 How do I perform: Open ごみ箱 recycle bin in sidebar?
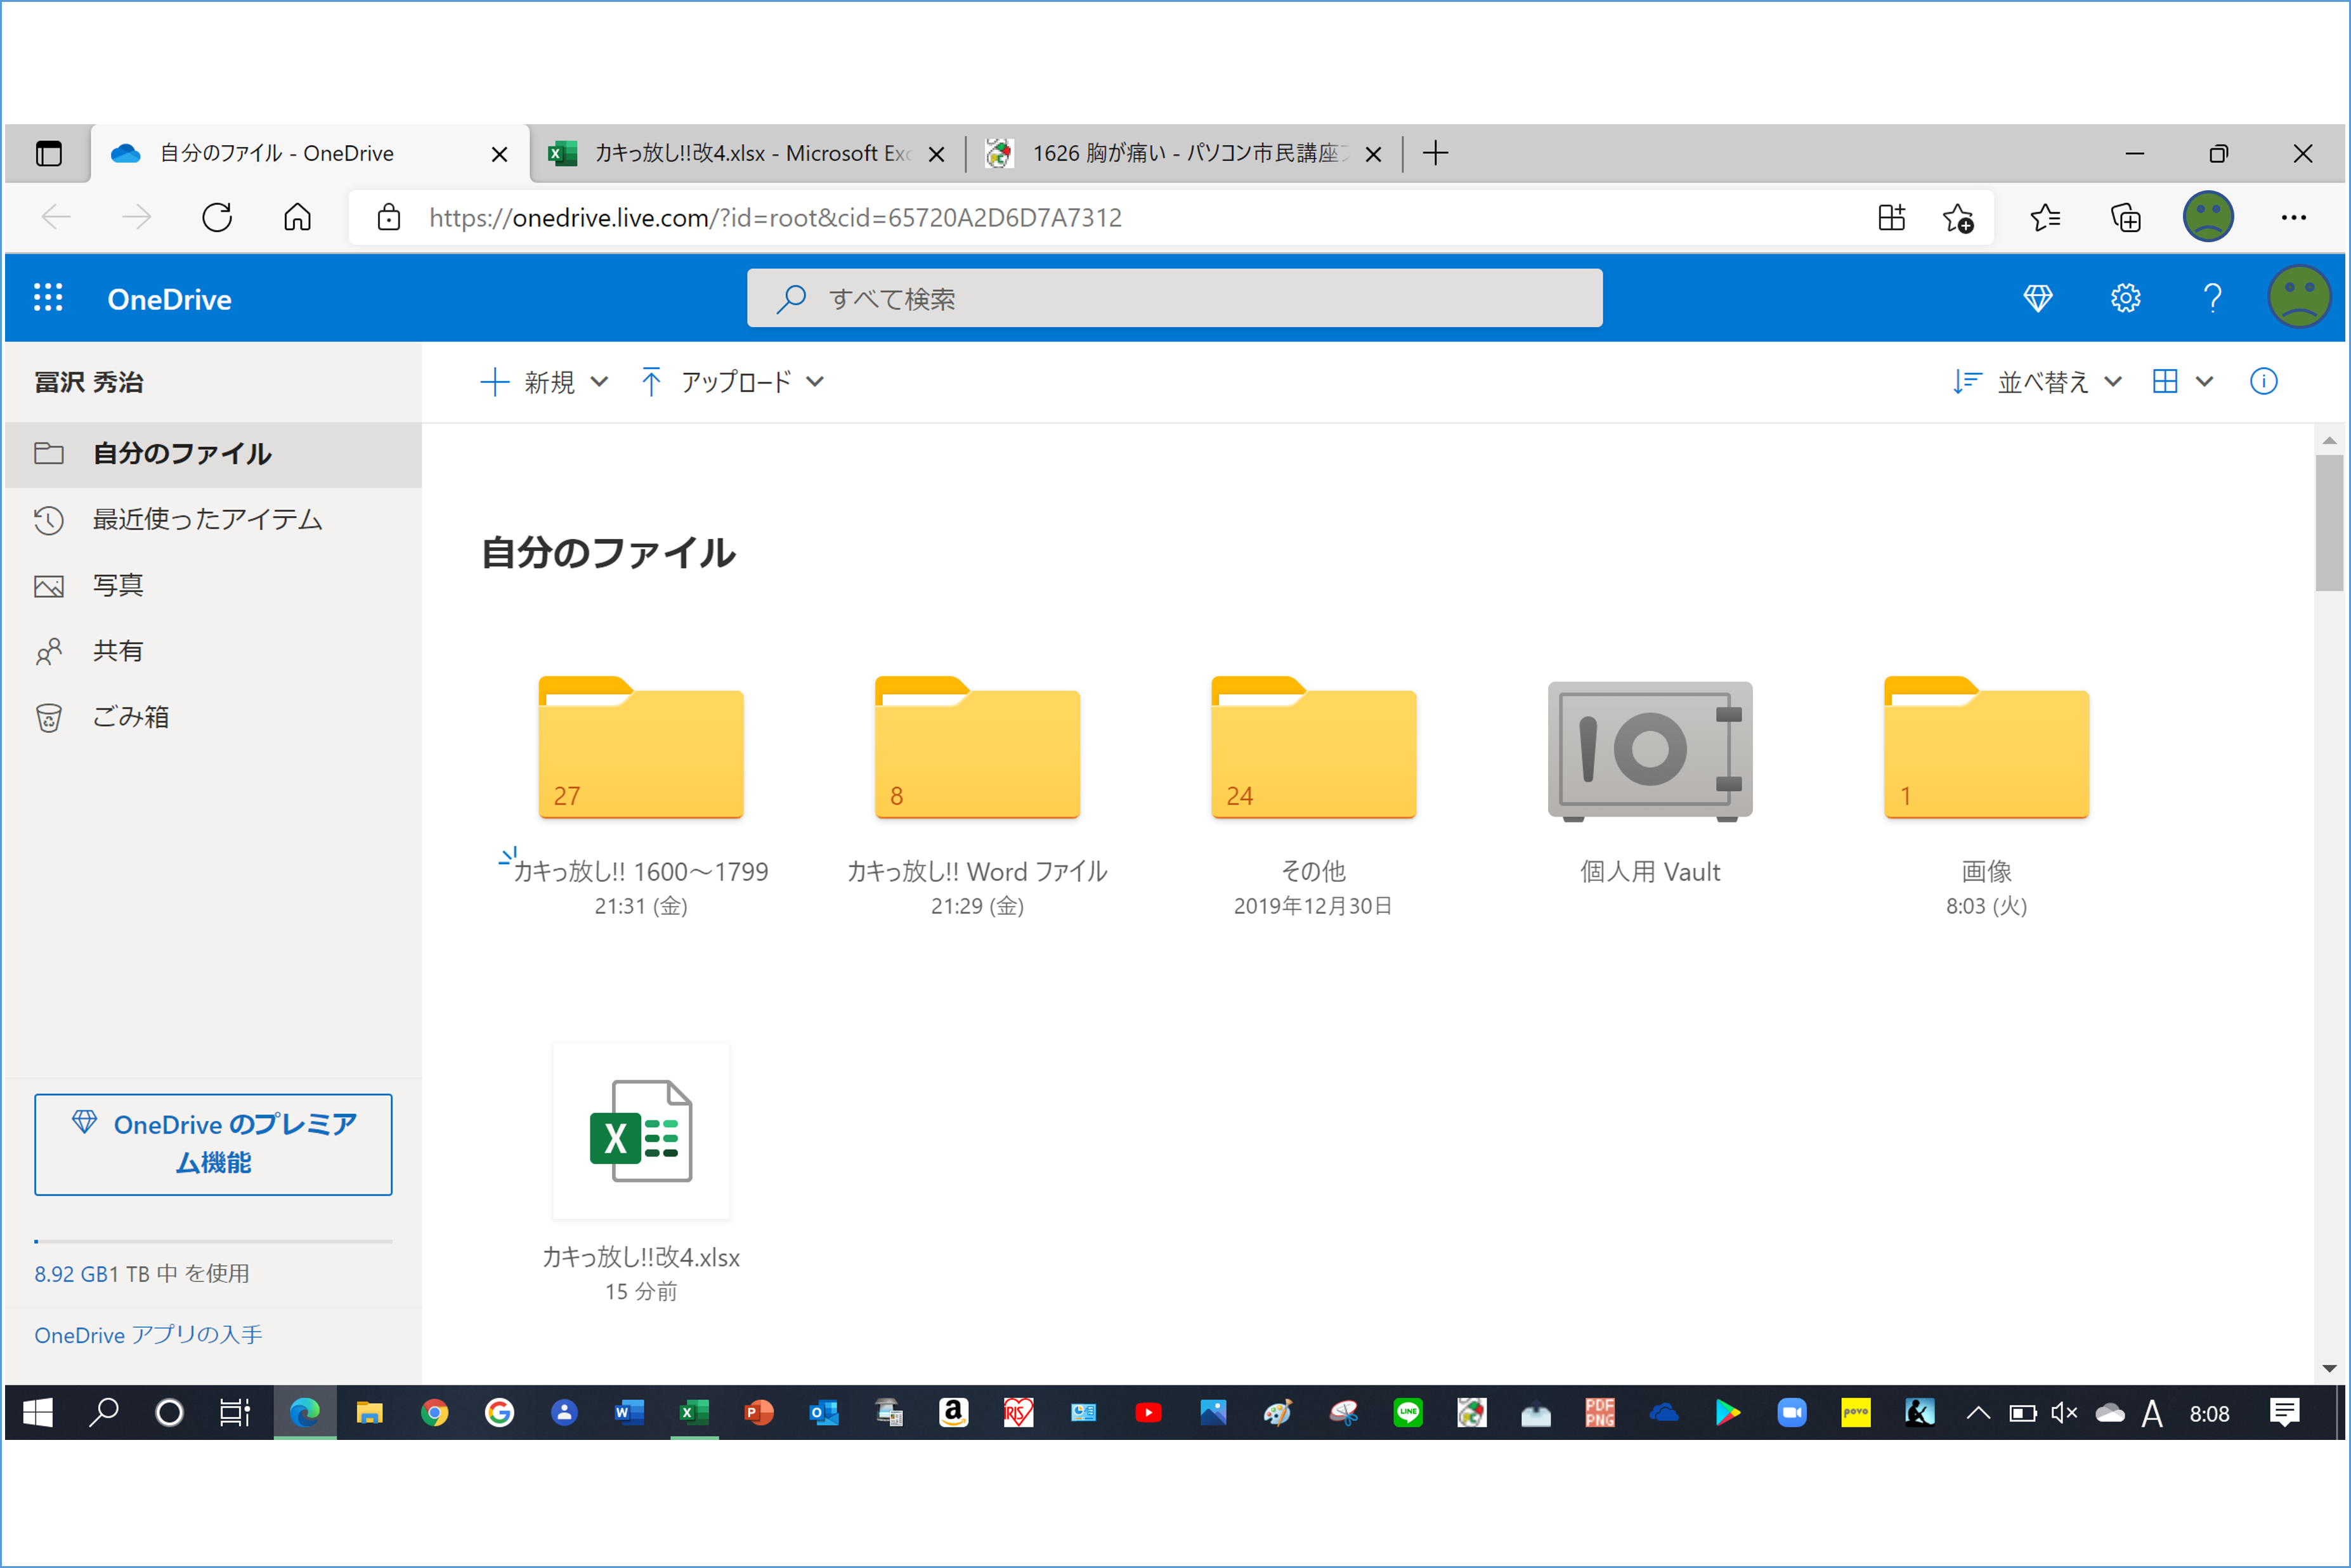[x=213, y=717]
